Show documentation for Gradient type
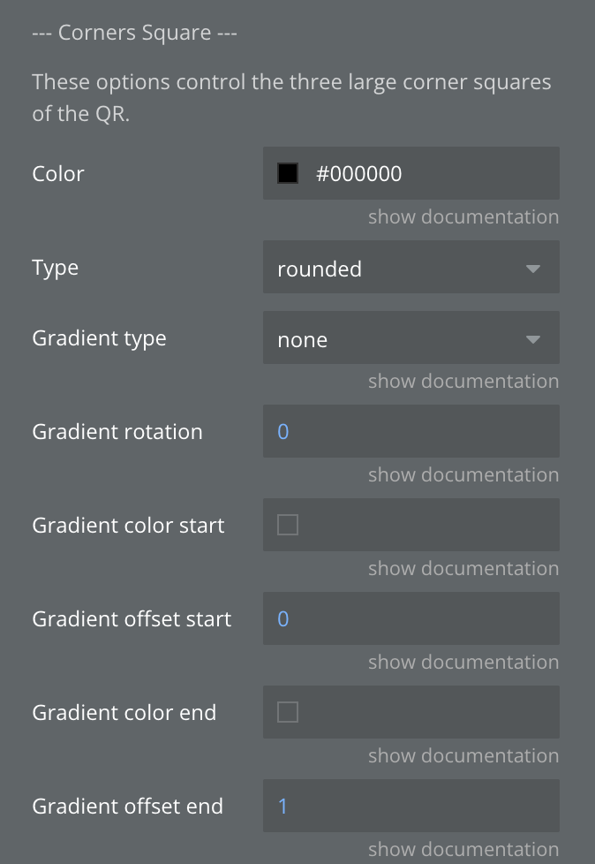The image size is (595, 864). pos(463,382)
